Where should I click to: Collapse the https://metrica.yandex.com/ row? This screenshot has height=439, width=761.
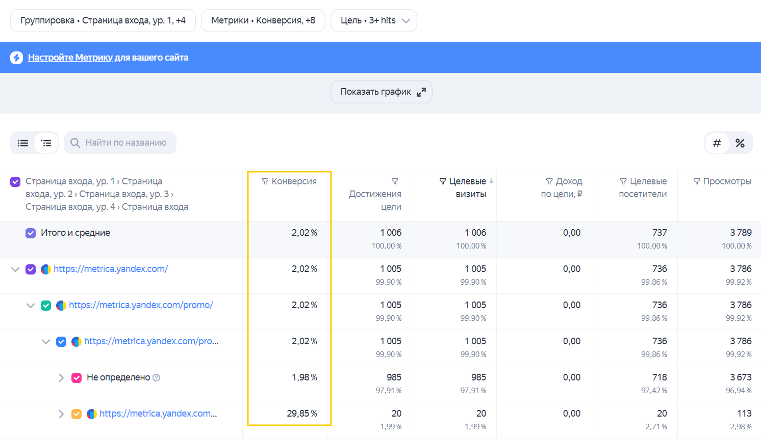[15, 269]
